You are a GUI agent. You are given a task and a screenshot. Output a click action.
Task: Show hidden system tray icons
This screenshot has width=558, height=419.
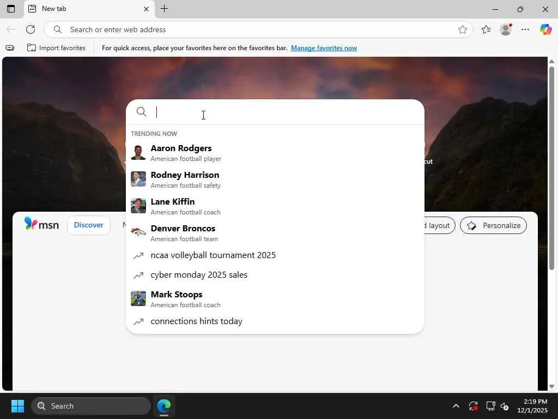point(456,406)
